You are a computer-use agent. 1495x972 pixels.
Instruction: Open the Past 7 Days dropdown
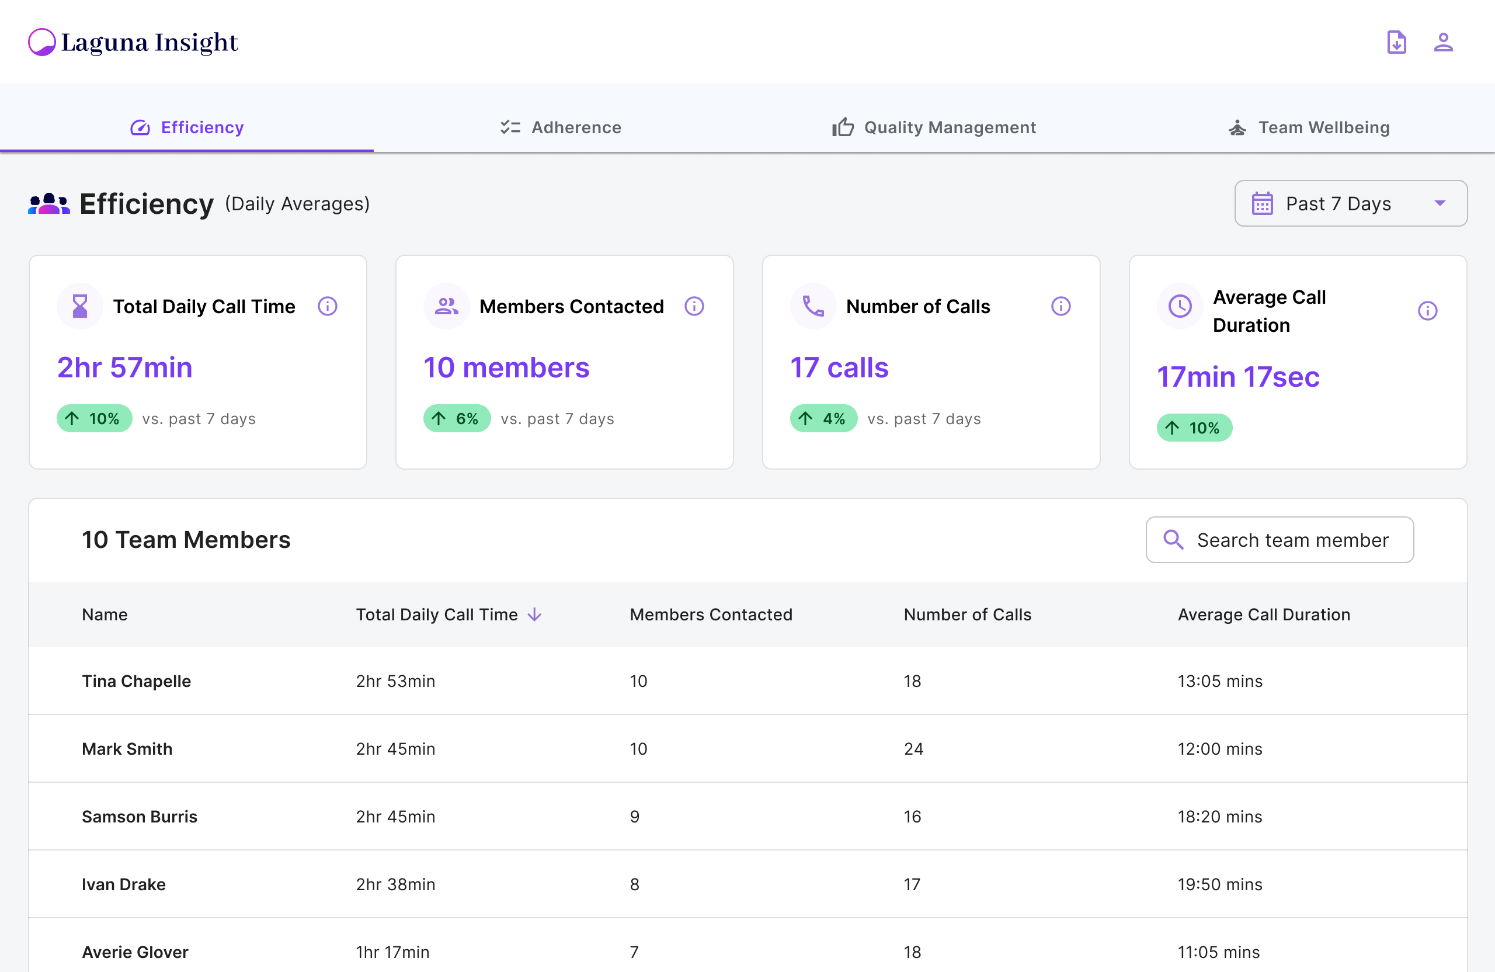pos(1440,204)
